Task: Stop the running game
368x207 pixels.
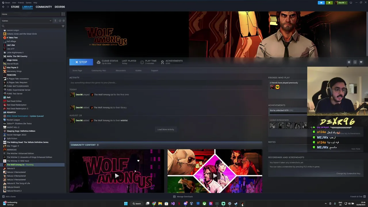Action: point(81,62)
